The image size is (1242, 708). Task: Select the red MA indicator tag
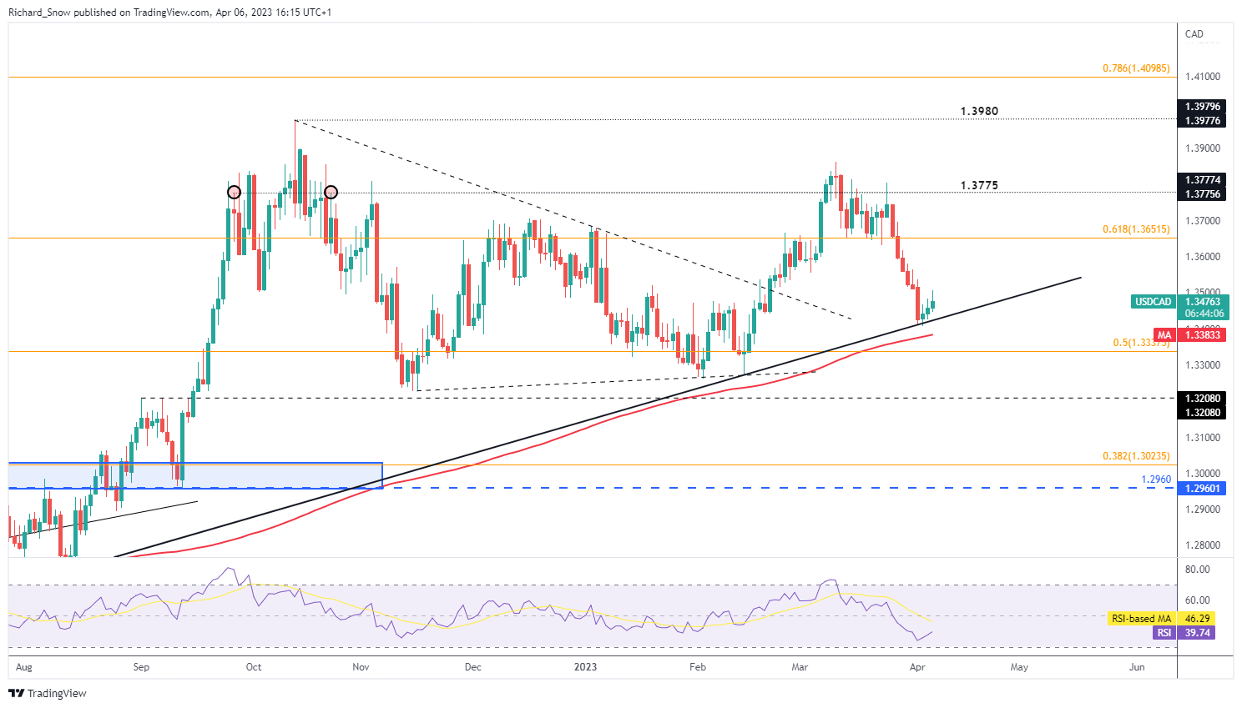1164,335
